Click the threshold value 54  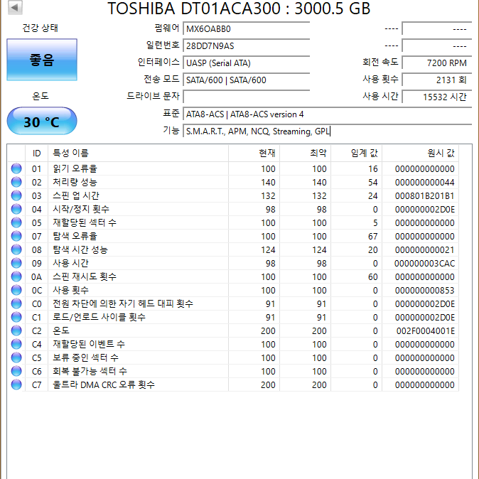click(x=372, y=182)
